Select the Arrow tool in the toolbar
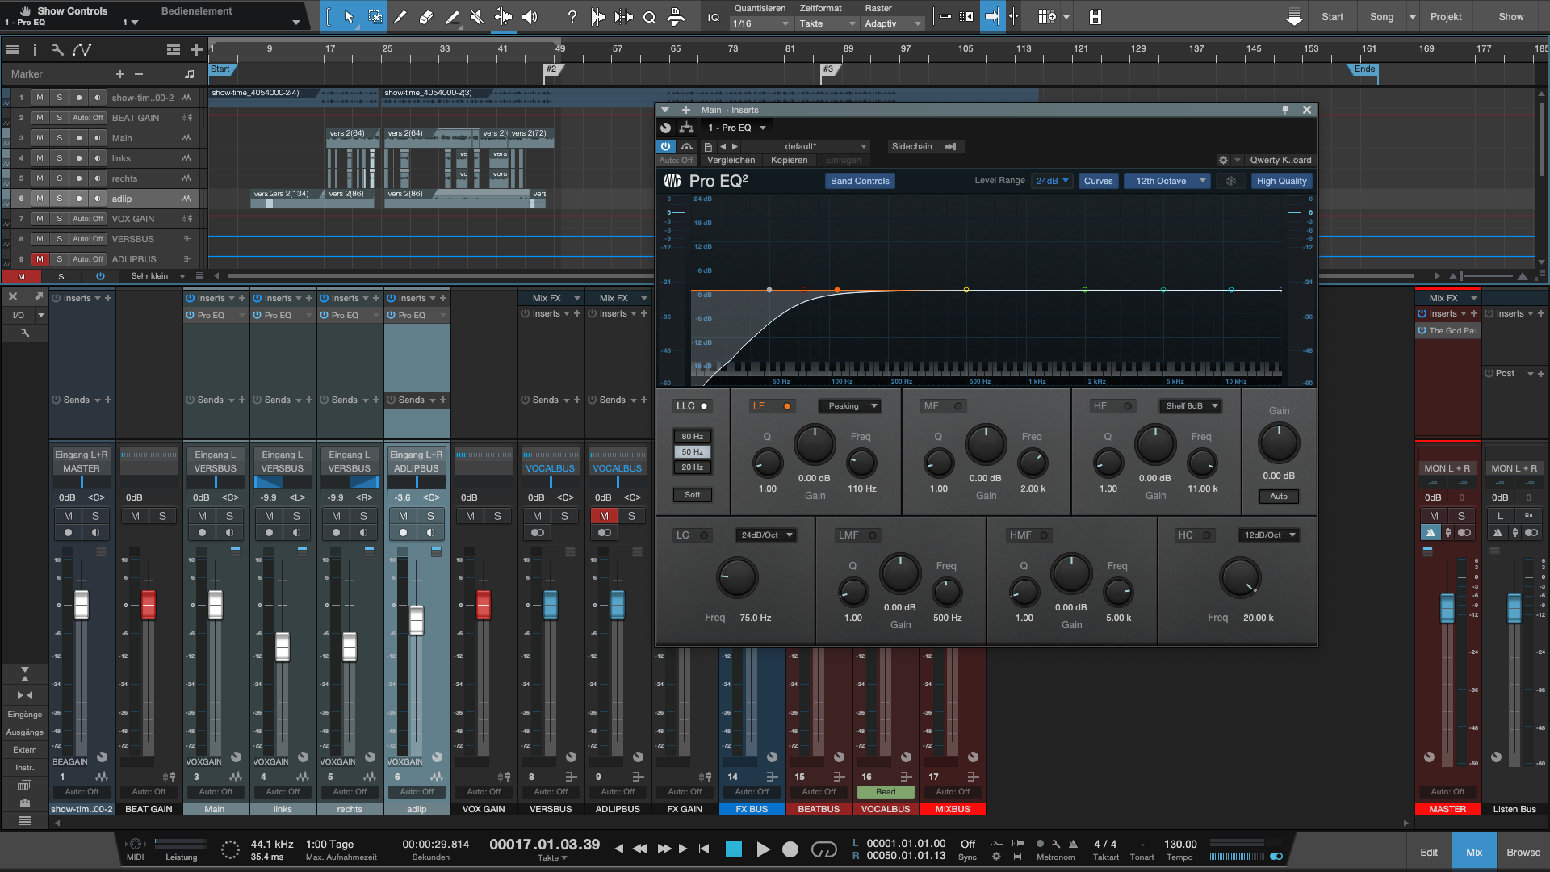1550x872 pixels. (x=349, y=17)
